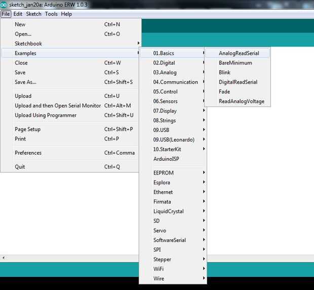
Task: Expand the EEPROM library examples
Action: [x=173, y=173]
